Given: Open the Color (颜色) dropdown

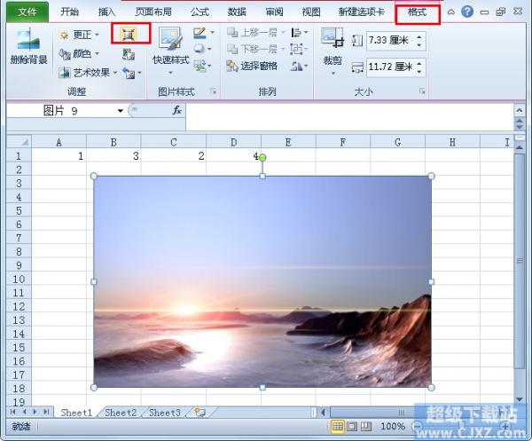Looking at the screenshot, I should pyautogui.click(x=79, y=53).
